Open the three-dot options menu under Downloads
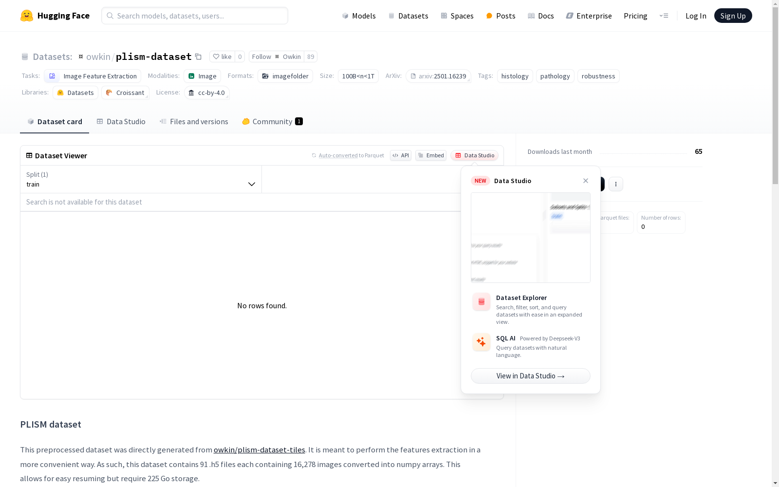The image size is (779, 487). (616, 184)
